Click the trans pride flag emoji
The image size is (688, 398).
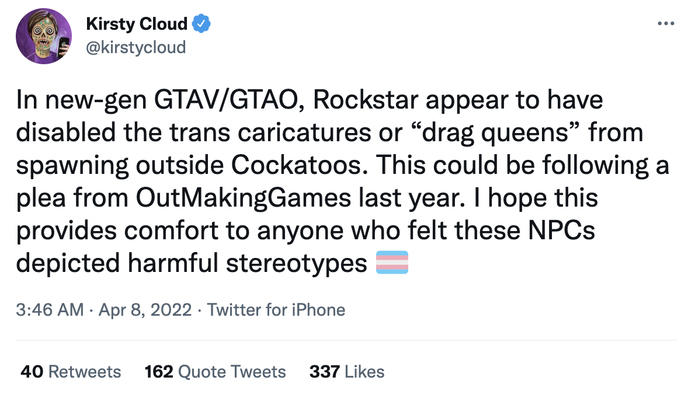(392, 262)
